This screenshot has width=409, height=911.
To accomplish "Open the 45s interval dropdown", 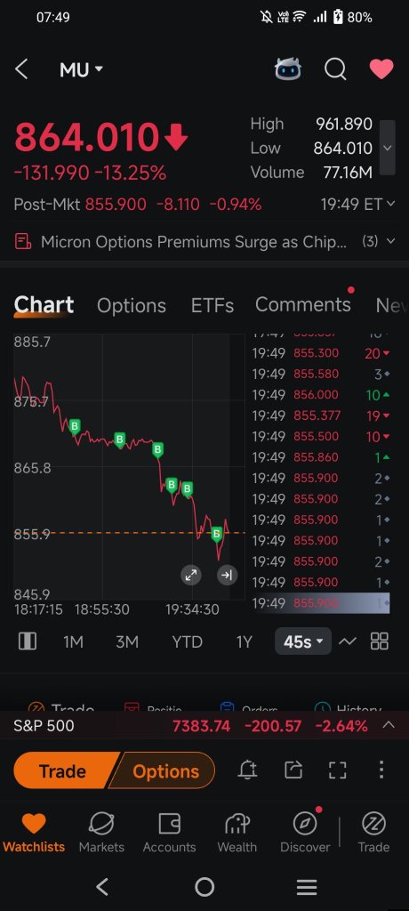I will coord(303,641).
